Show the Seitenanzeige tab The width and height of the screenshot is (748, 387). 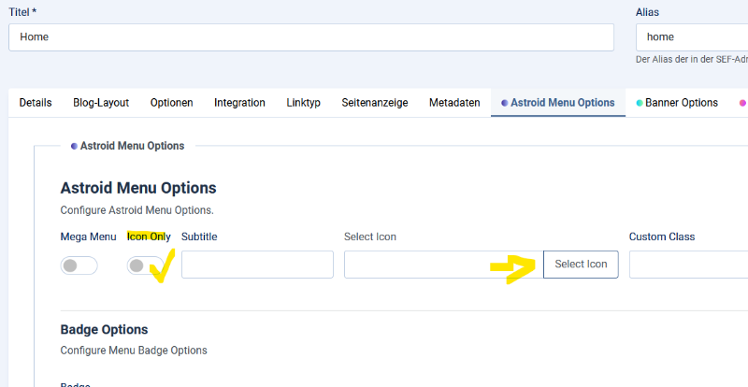[374, 103]
